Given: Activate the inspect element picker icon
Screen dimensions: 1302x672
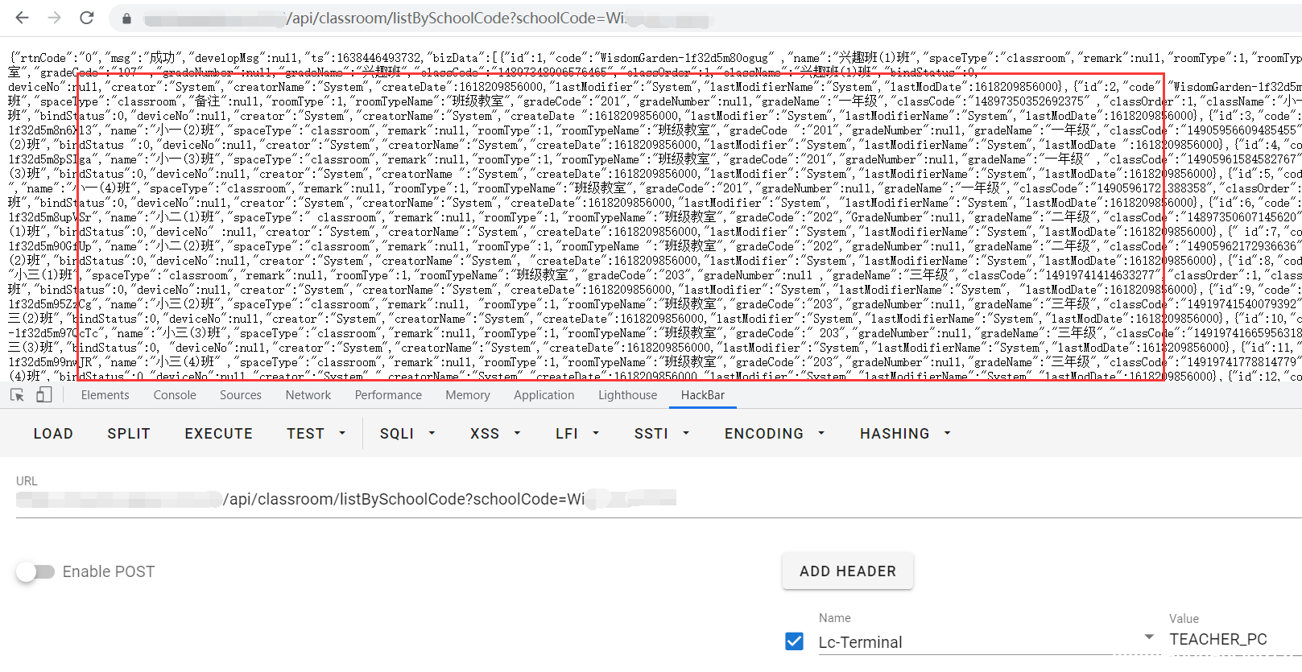Looking at the screenshot, I should point(17,395).
